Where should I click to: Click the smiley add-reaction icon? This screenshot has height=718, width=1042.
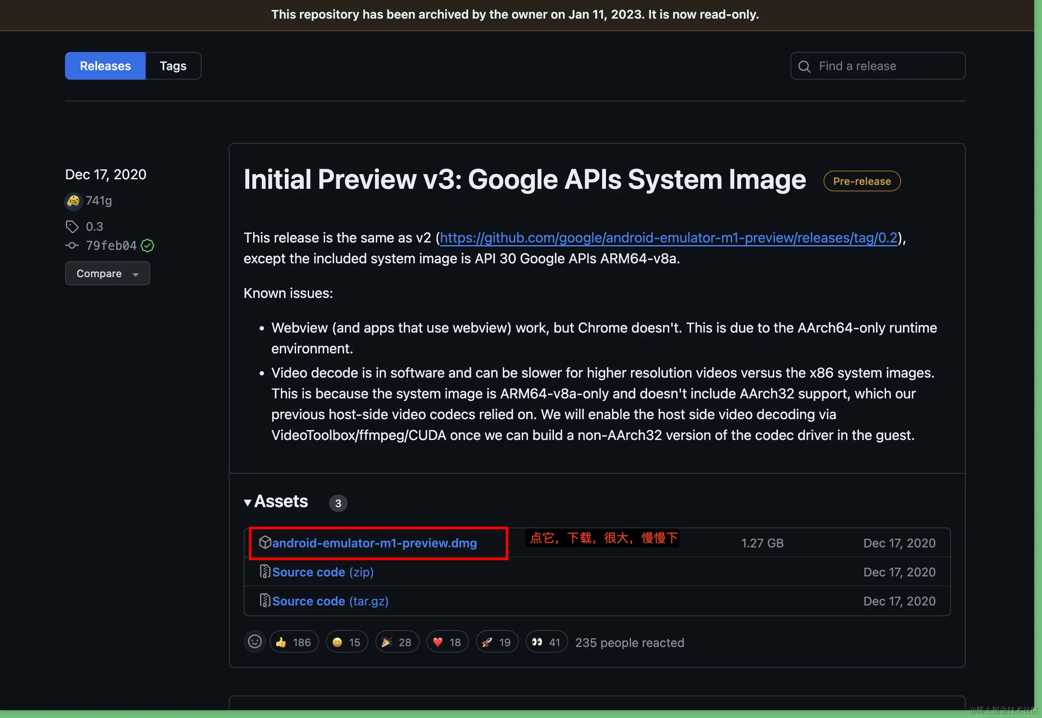coord(254,641)
